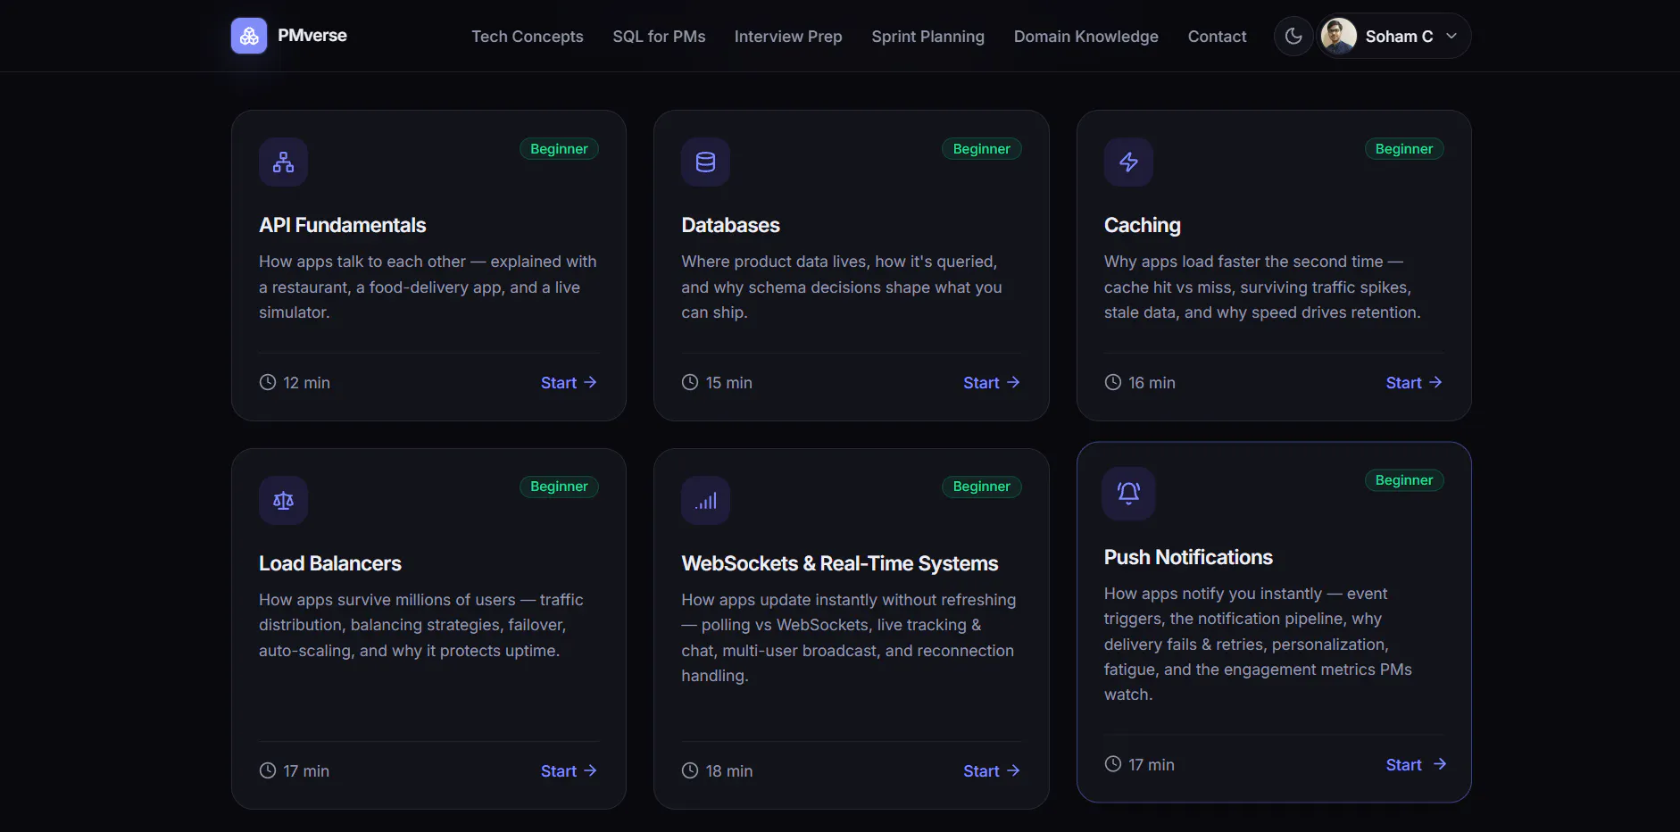Image resolution: width=1680 pixels, height=832 pixels.
Task: Click Soham C profile avatar
Action: (x=1338, y=37)
